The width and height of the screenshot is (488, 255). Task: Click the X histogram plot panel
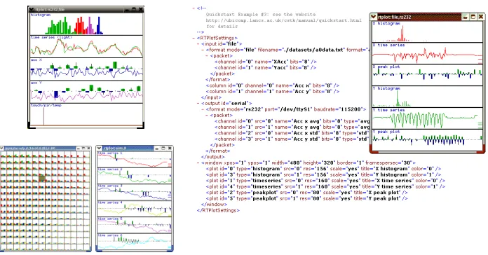tap(427, 32)
